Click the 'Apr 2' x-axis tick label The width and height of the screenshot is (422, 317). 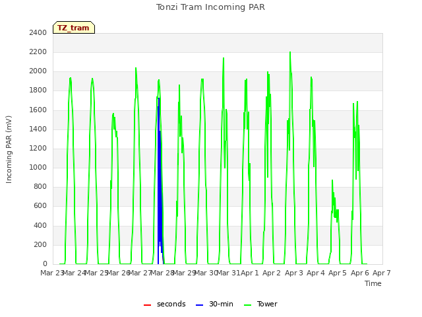click(272, 273)
